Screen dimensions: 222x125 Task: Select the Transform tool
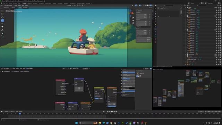click(x=2, y=27)
